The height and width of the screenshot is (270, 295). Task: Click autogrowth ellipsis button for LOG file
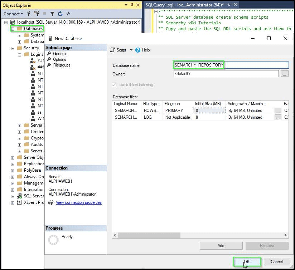pos(278,117)
